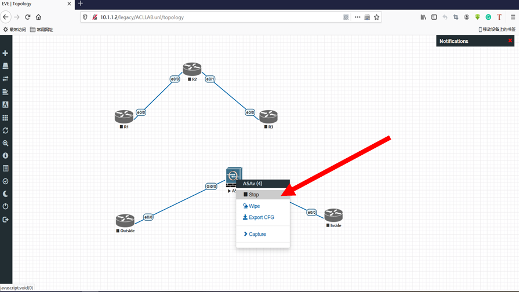Viewport: 519px width, 292px height.
Task: Click the Refresh topology icon in sidebar
Action: (x=5, y=130)
